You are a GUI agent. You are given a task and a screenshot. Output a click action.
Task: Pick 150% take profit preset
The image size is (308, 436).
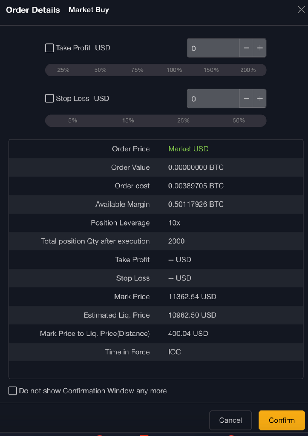point(211,70)
